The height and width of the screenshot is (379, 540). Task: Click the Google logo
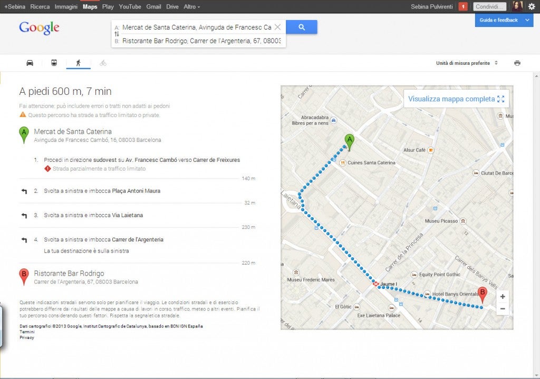39,27
